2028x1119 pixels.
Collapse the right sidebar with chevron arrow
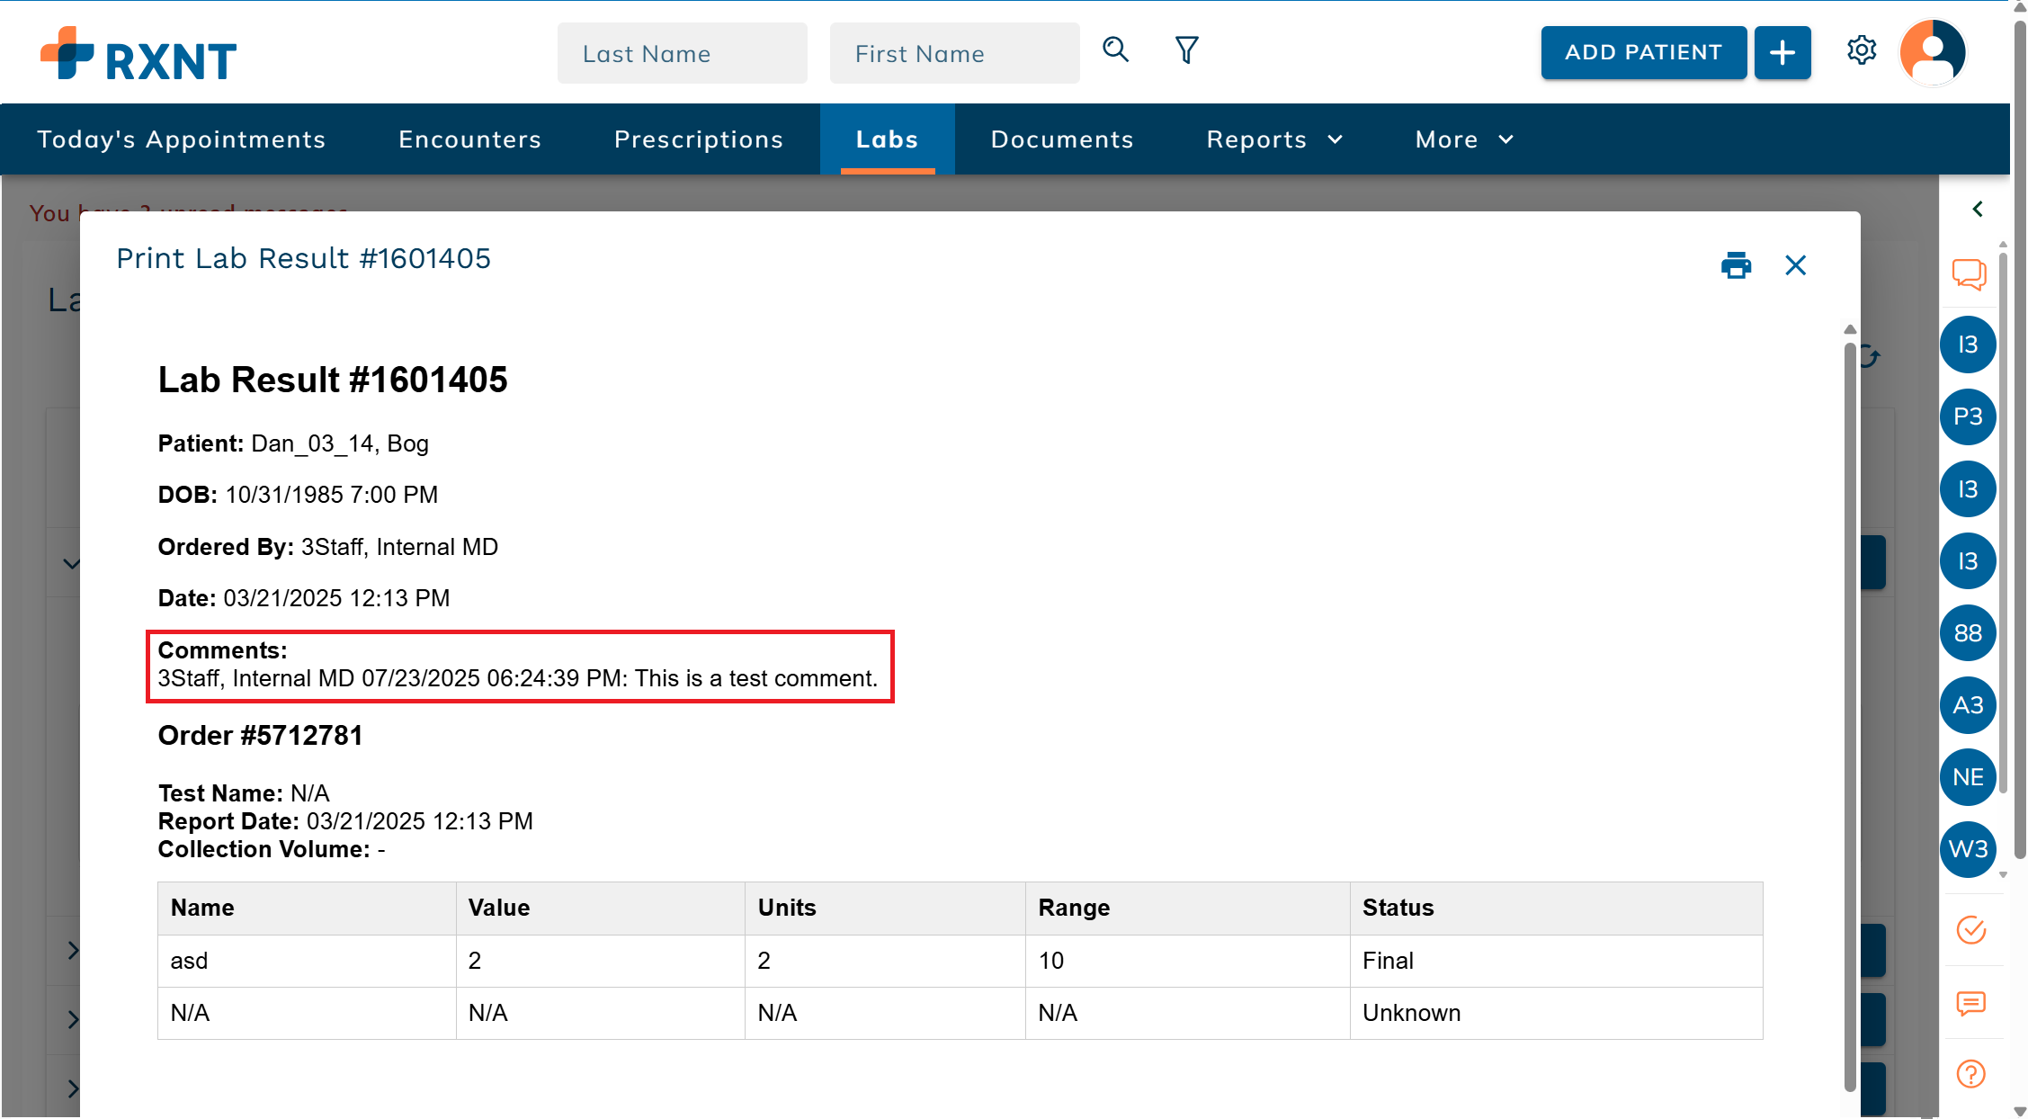(x=1978, y=210)
